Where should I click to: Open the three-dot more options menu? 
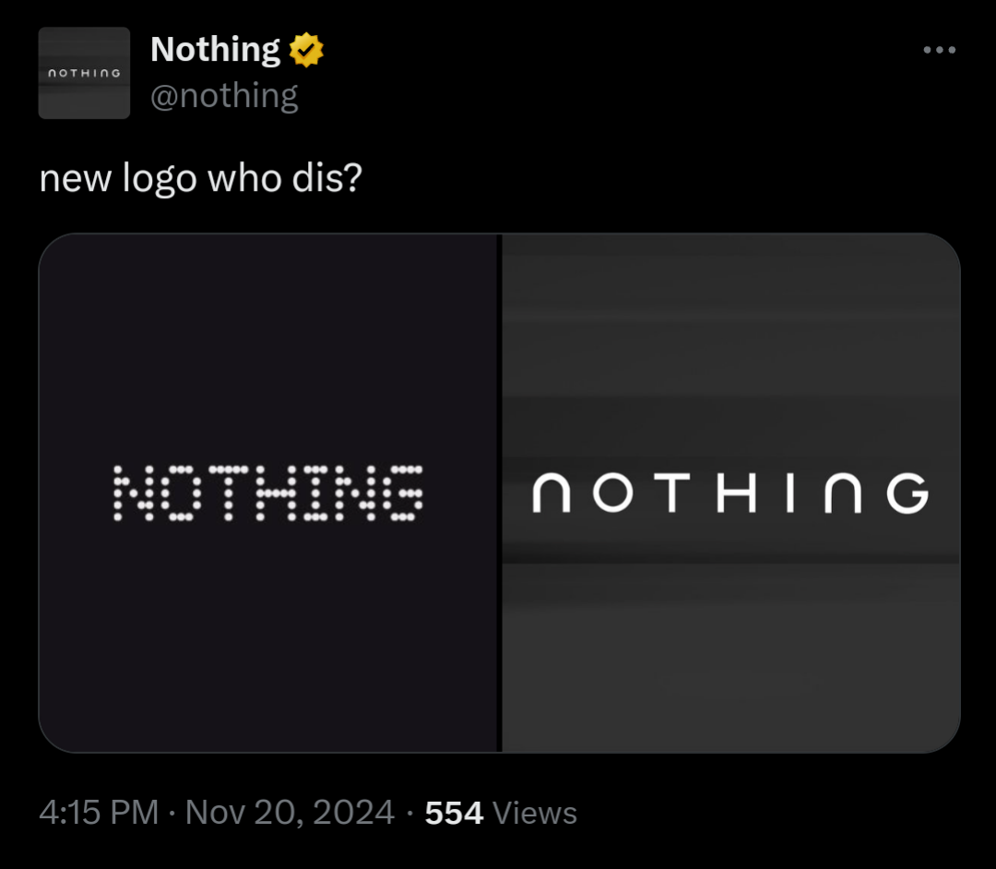[939, 50]
